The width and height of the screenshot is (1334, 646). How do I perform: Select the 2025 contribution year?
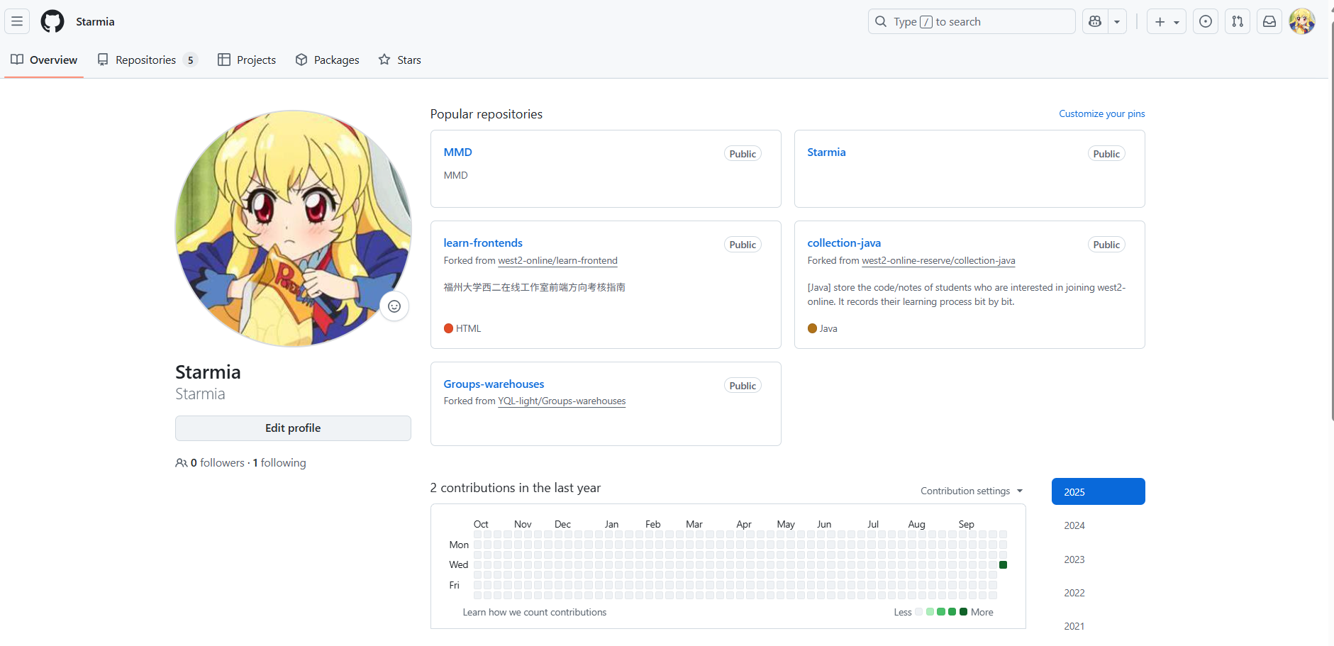click(1098, 492)
